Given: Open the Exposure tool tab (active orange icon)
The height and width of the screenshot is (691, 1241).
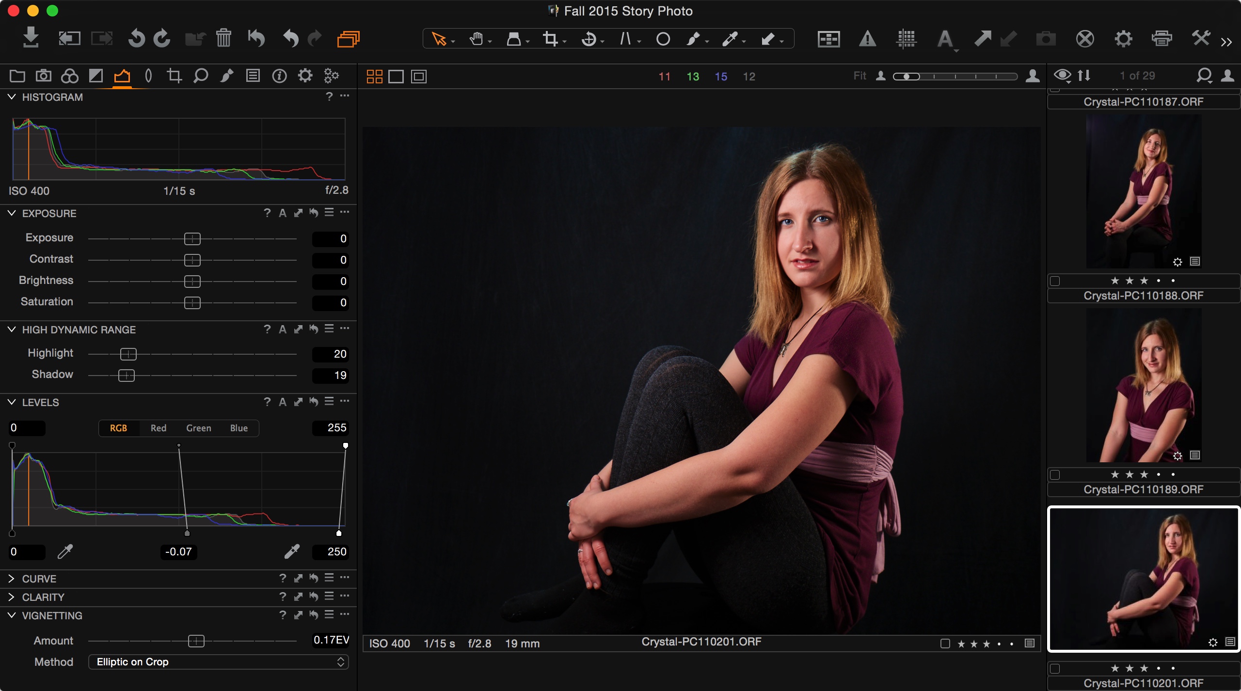Looking at the screenshot, I should coord(122,76).
